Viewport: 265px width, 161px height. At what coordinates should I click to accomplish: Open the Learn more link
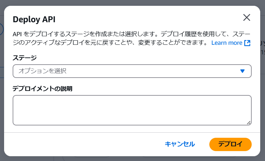(227, 43)
